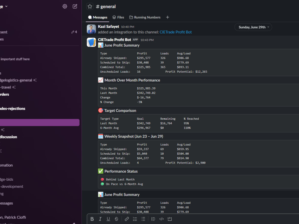Image resolution: width=299 pixels, height=224 pixels.
Task: Open the development channel in sidebar
Action: [12, 186]
